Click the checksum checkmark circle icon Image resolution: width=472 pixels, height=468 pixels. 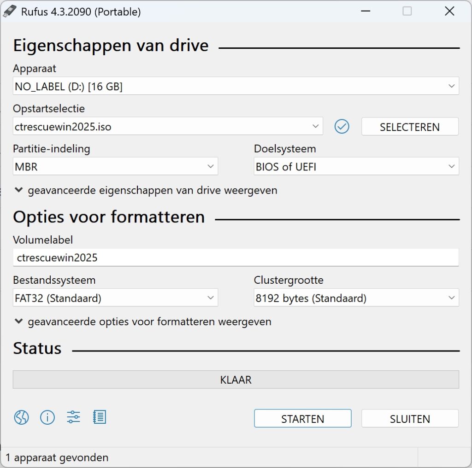[x=342, y=126]
